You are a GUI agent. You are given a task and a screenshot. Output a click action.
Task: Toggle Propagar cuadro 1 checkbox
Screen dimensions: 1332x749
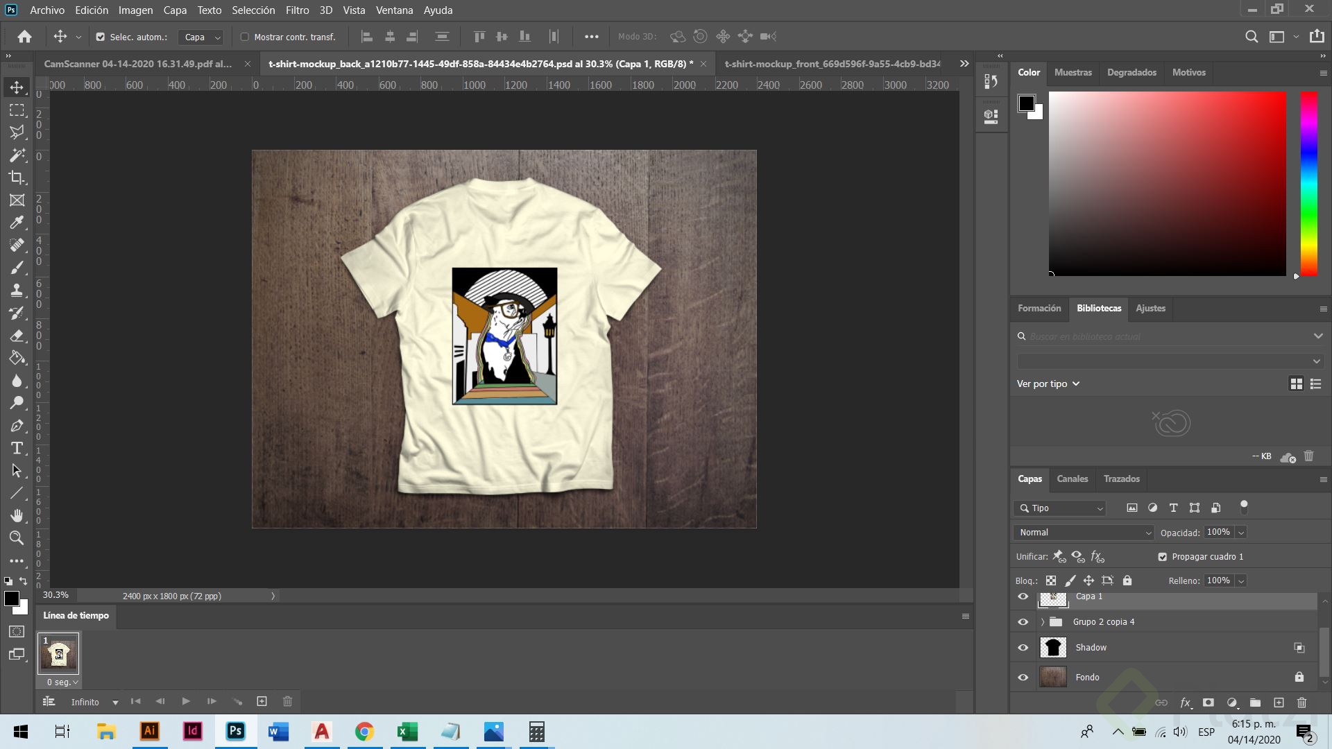(1163, 557)
